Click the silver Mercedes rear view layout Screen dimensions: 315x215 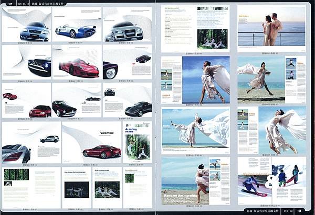(31, 142)
